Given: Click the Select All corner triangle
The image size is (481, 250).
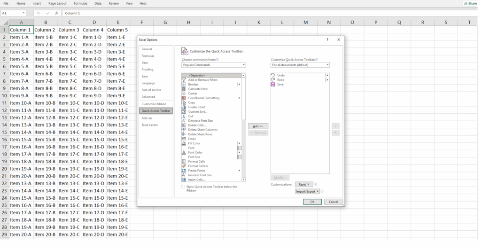Looking at the screenshot, I should pyautogui.click(x=5, y=23).
